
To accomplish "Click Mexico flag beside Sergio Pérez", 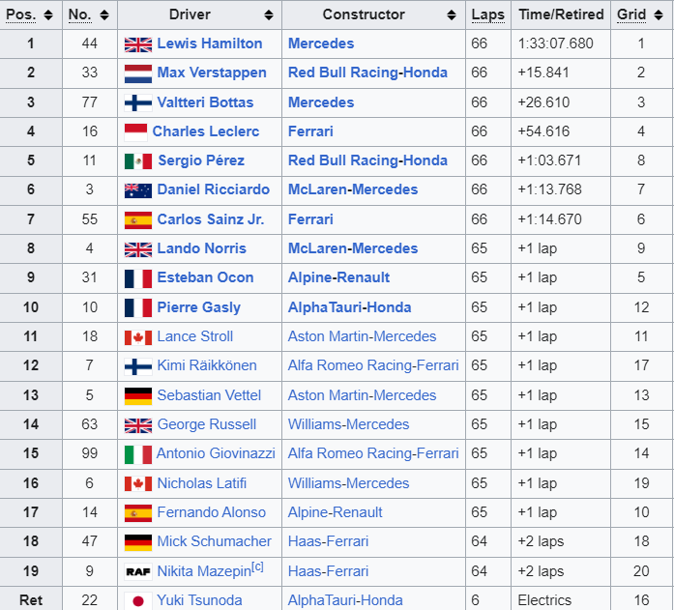I will (x=138, y=161).
